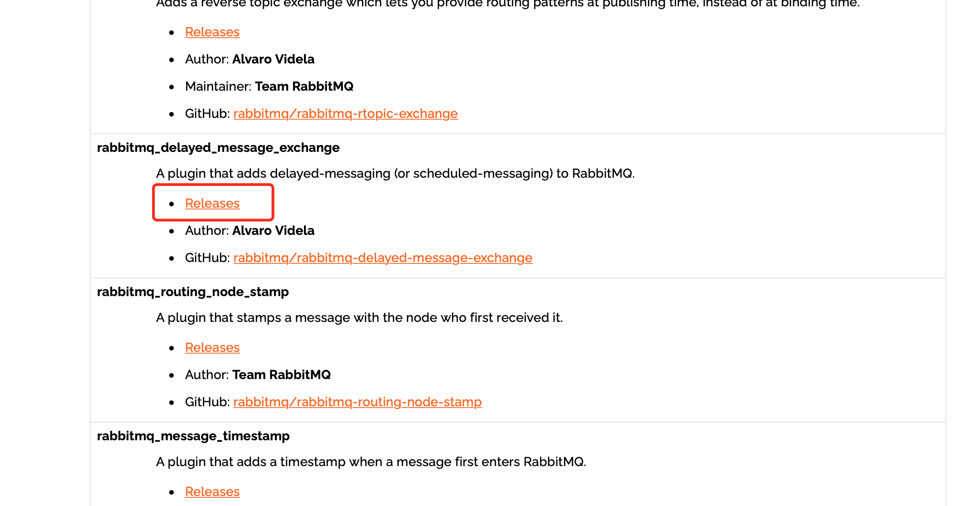This screenshot has height=506, width=960.
Task: Click Author Alvaro Videla above the Maintainer line
Action: (250, 59)
